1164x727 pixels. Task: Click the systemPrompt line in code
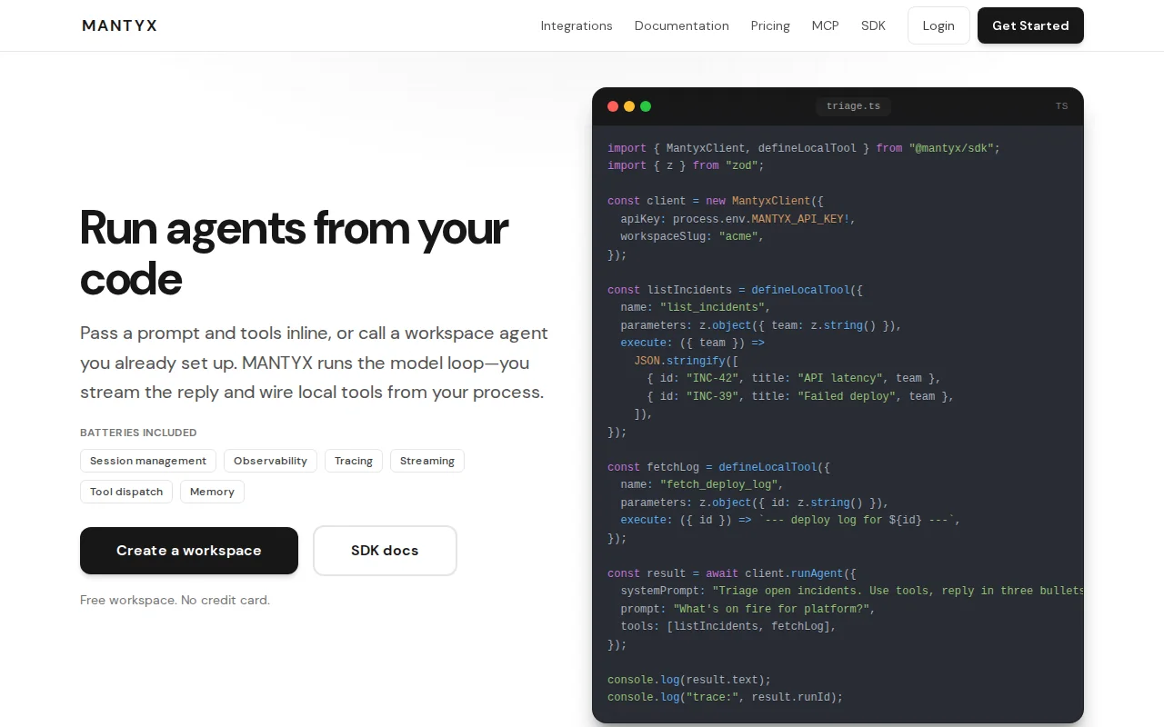click(852, 591)
